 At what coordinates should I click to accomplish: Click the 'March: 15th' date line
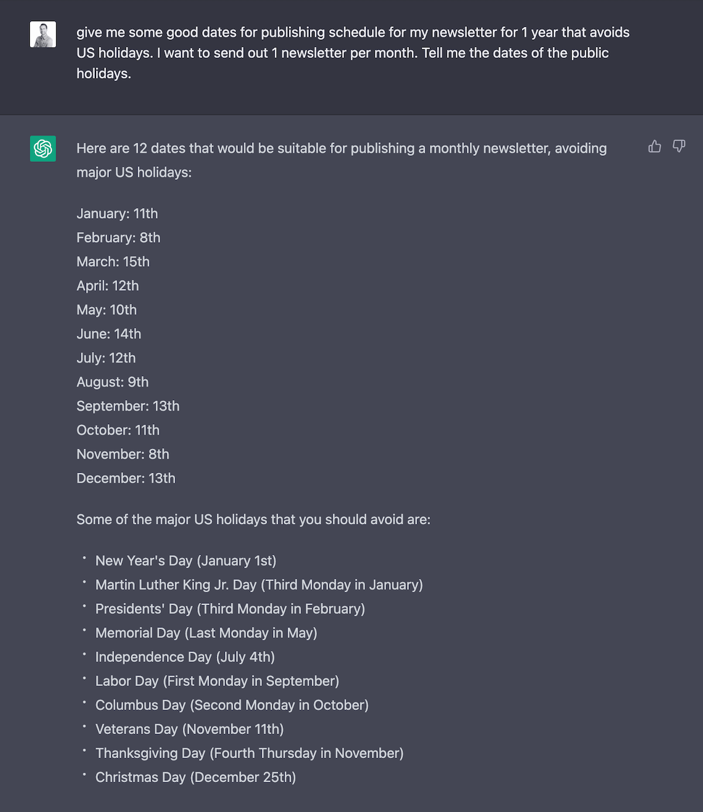click(113, 262)
